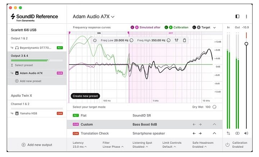This screenshot has width=259, height=157.
Task: Click Add new output
Action: tap(37, 145)
